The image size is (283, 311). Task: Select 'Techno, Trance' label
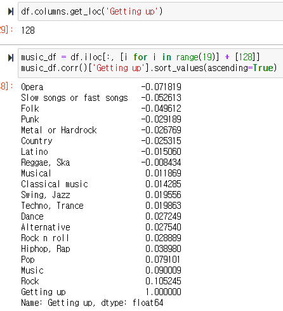click(x=52, y=206)
